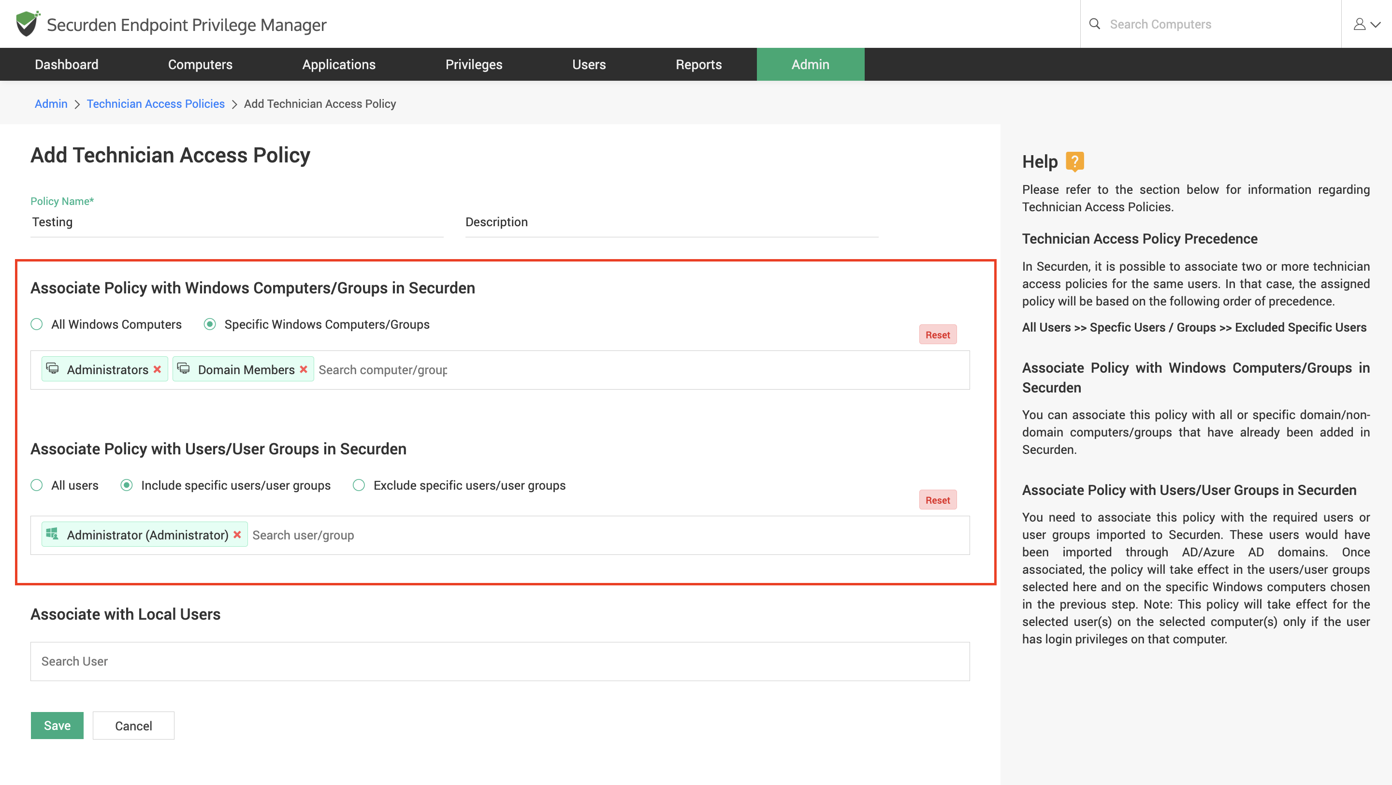Click the Securden shield logo

tap(28, 24)
